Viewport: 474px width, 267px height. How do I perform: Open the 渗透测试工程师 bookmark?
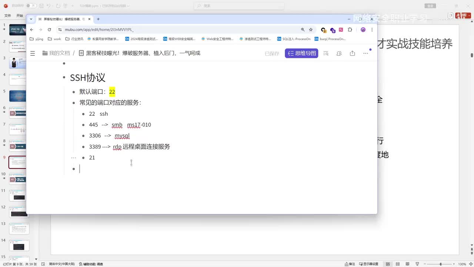pyautogui.click(x=255, y=39)
